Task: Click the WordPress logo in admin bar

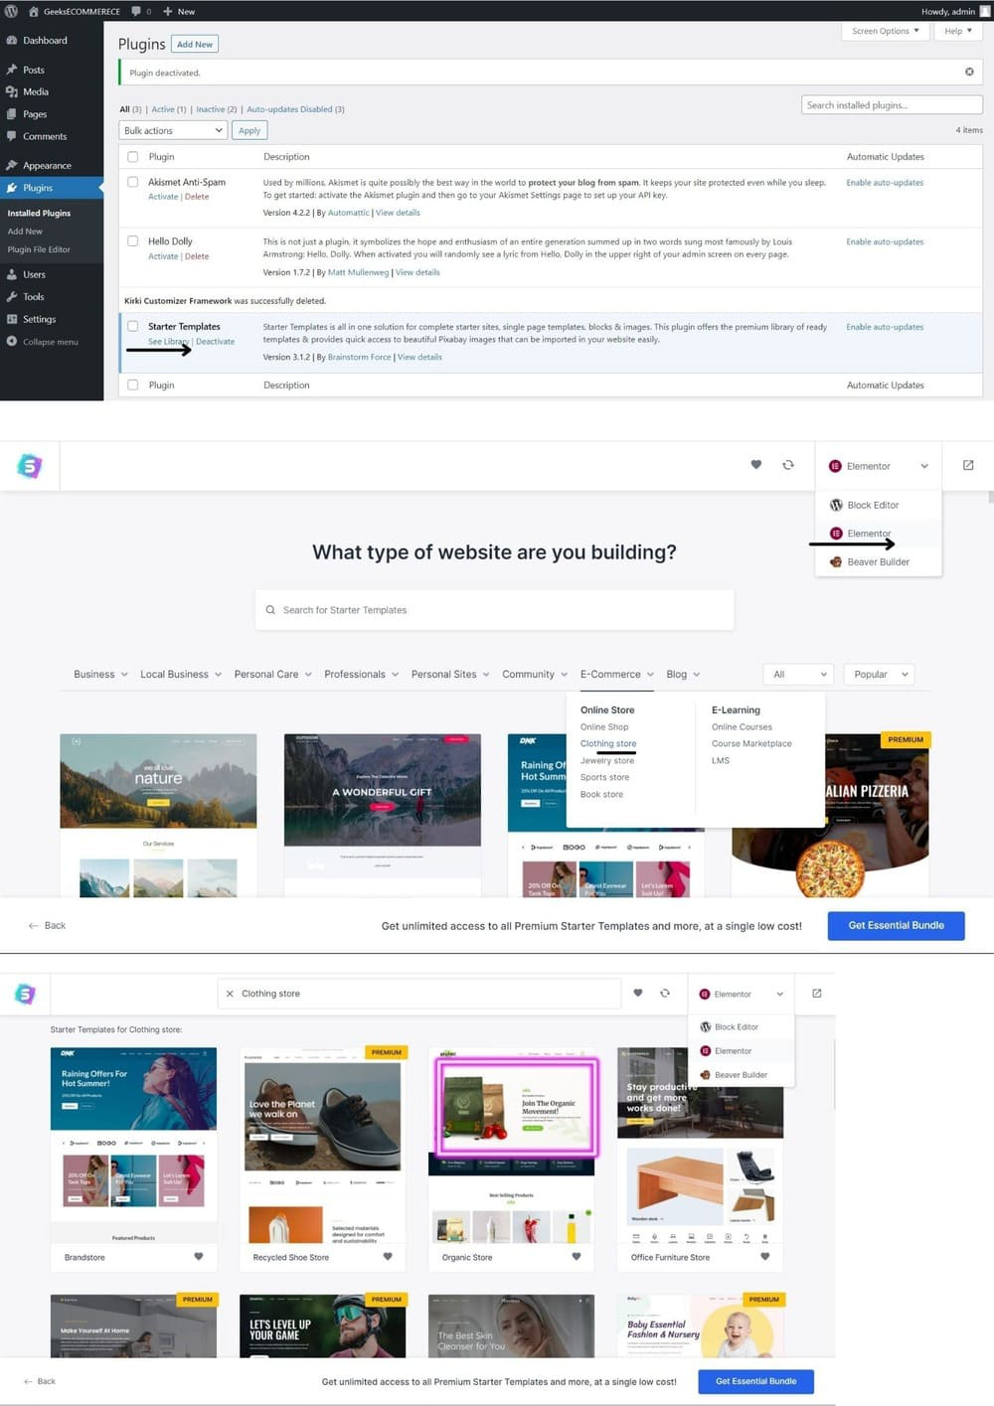Action: coord(12,11)
